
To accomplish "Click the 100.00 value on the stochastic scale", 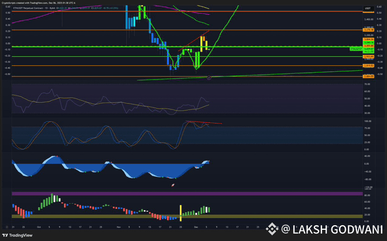I will coord(368,121).
